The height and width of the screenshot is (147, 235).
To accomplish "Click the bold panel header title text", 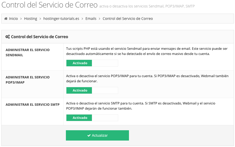I will 39,37.
